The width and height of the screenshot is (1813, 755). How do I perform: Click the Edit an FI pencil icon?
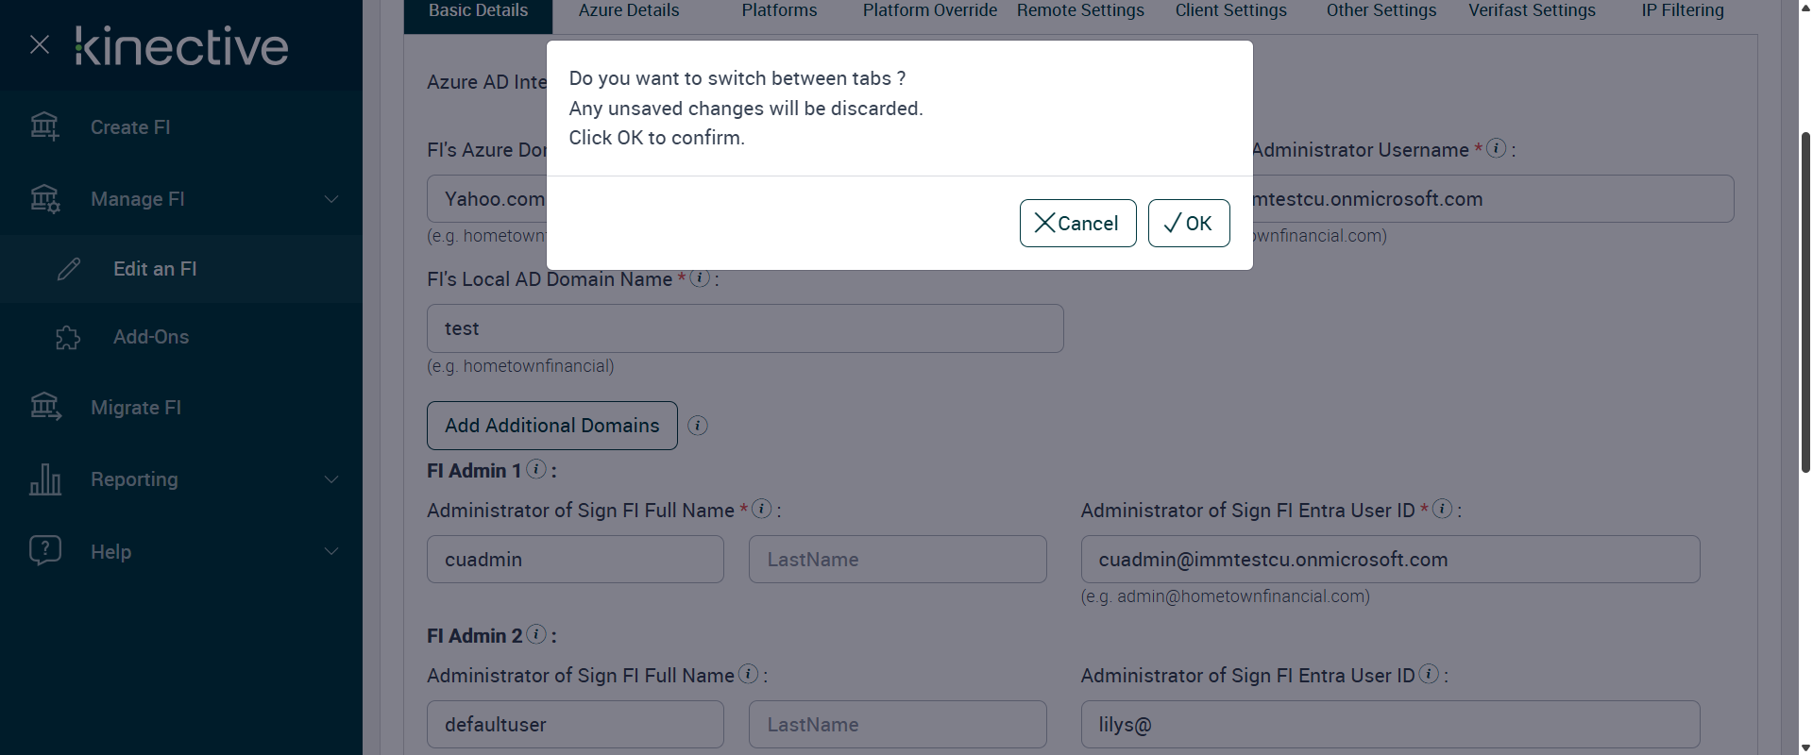click(69, 269)
